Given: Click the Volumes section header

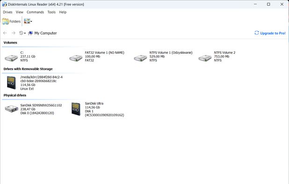Looking at the screenshot, I should pyautogui.click(x=10, y=42).
